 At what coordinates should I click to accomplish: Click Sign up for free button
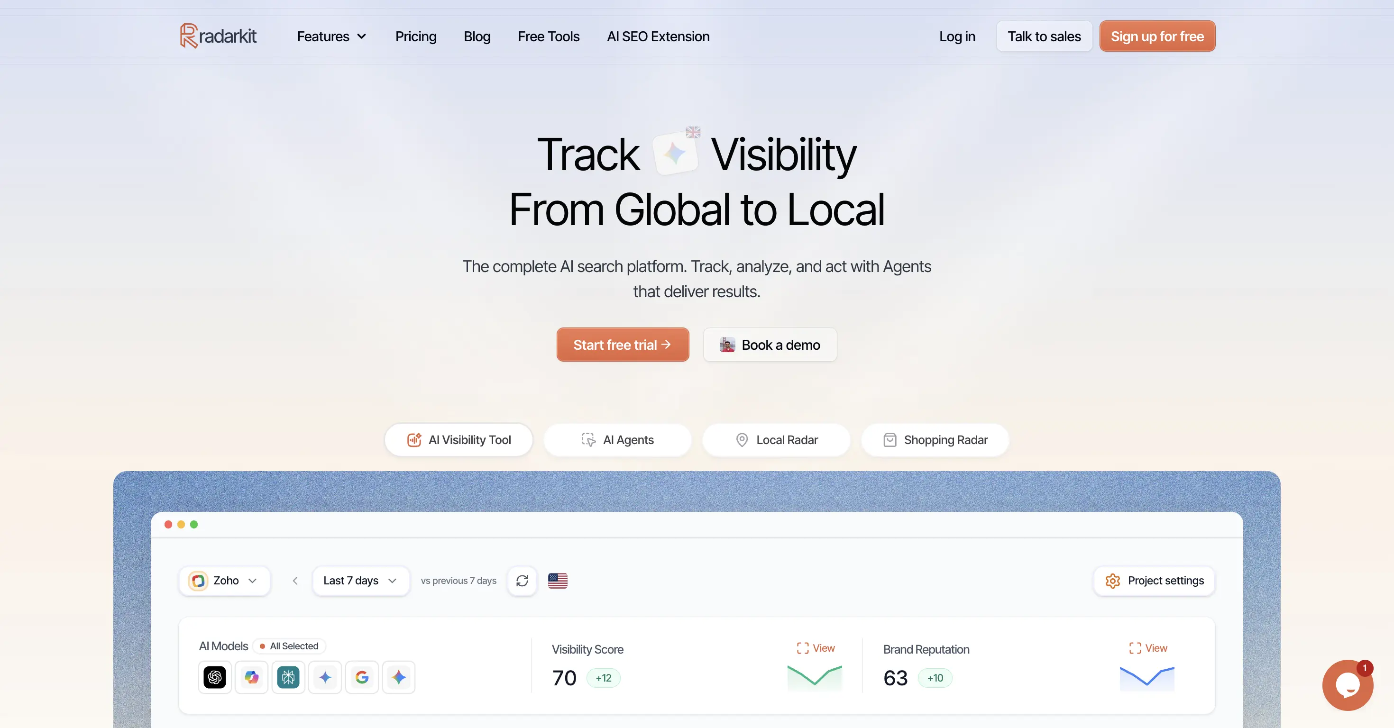point(1157,36)
